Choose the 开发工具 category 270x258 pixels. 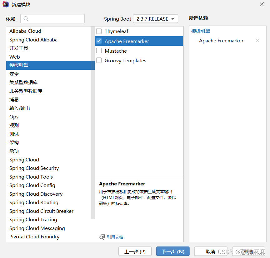[x=48, y=48]
